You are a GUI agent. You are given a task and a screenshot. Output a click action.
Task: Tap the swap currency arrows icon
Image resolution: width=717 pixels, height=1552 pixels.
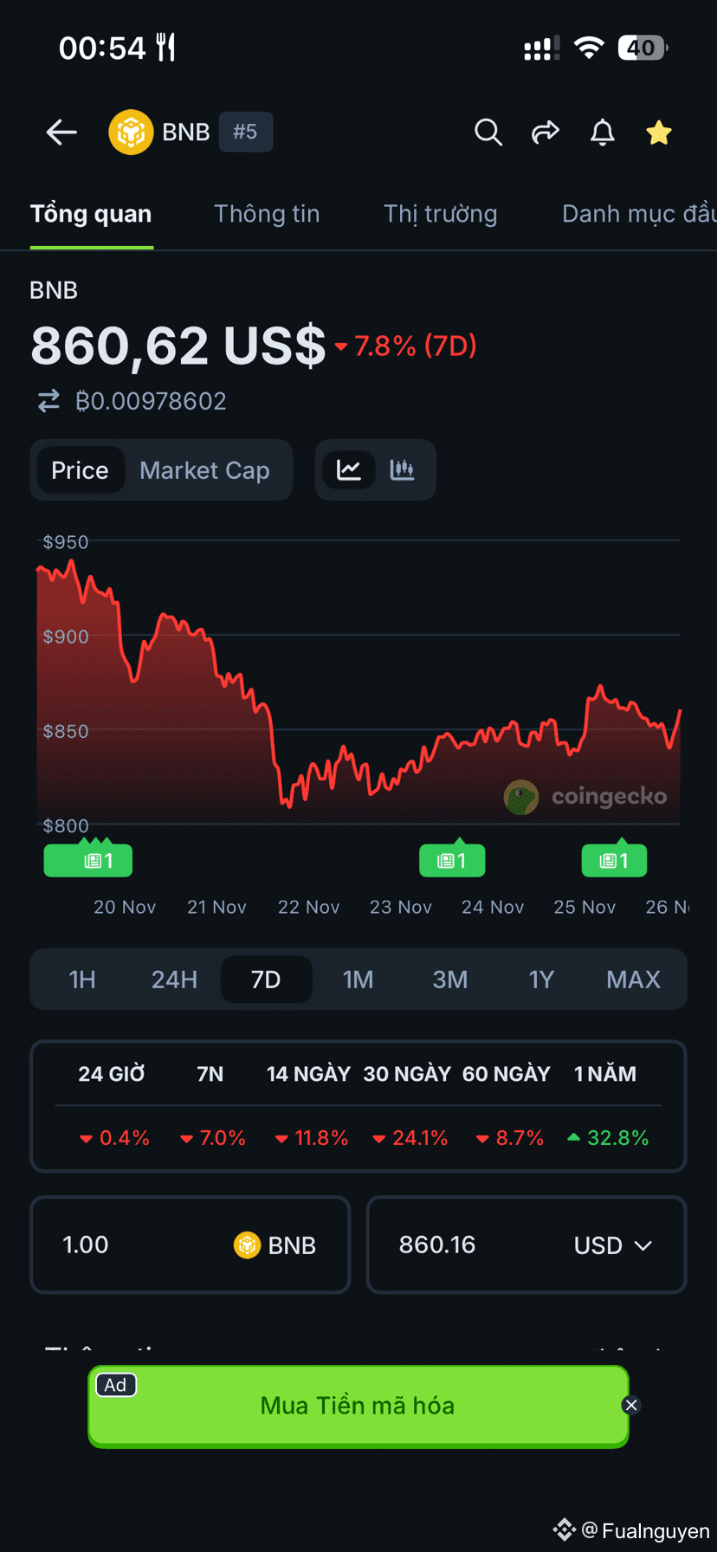(x=48, y=401)
